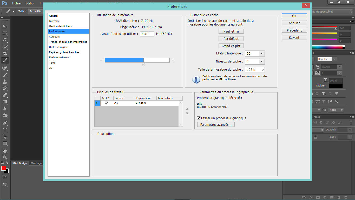The height and width of the screenshot is (200, 355).
Task: Click the lock icon in Layers panel
Action: point(315,137)
